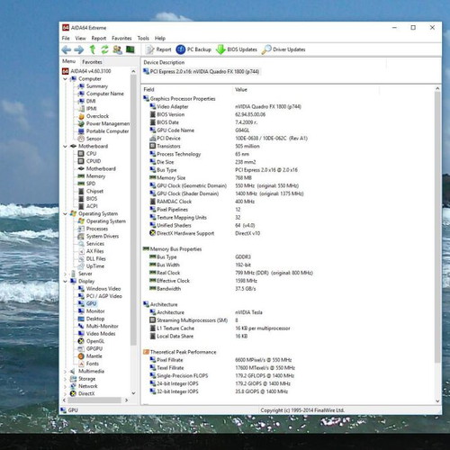Open the SPD tree item
Viewport: 450px width, 450px height.
coord(91,184)
